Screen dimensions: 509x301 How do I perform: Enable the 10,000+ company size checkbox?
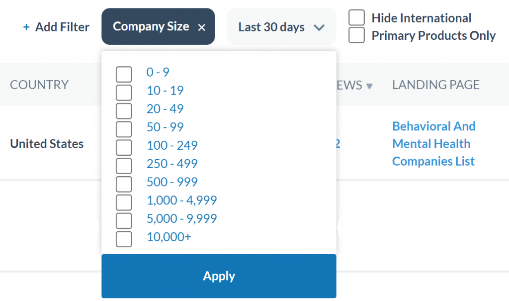[x=124, y=238]
